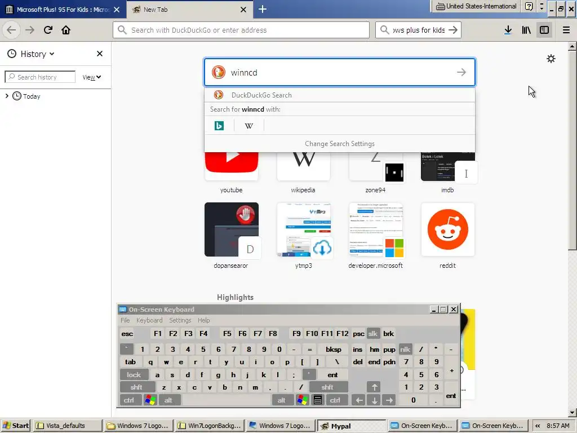The image size is (577, 433).
Task: Toggle nlk key on On-Screen Keyboard
Action: tap(405, 350)
